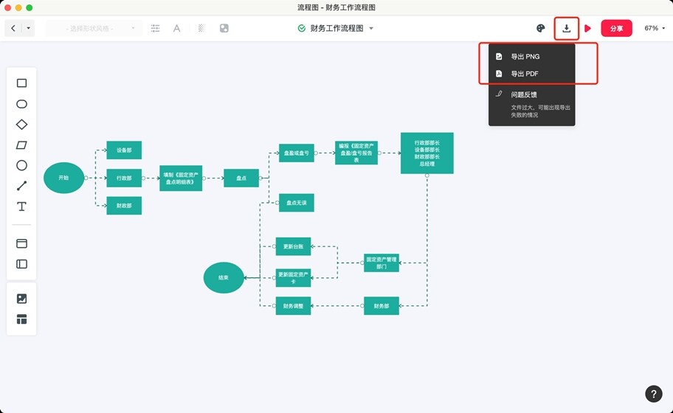Choose 导出 PDF from the menu
673x413 pixels.
pyautogui.click(x=531, y=73)
